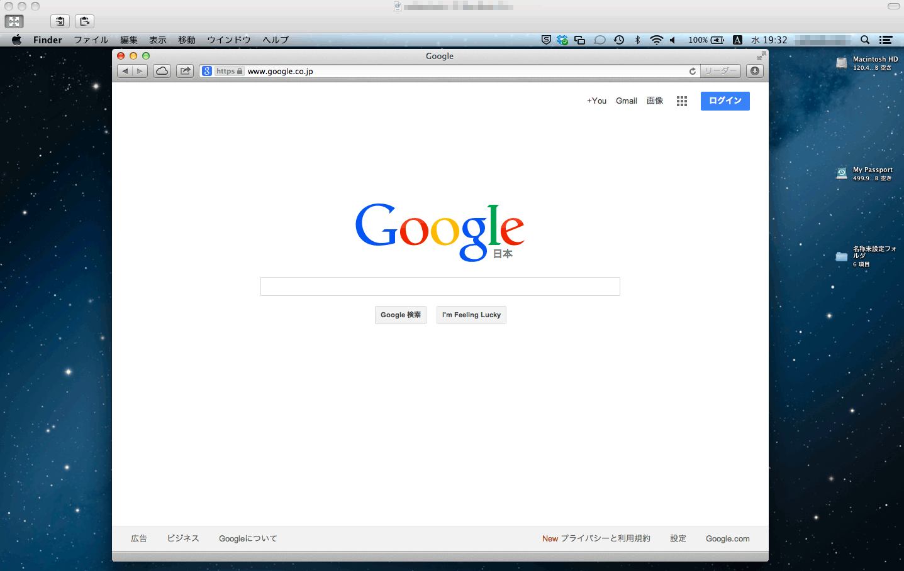Open the Google.com footer link

(728, 538)
